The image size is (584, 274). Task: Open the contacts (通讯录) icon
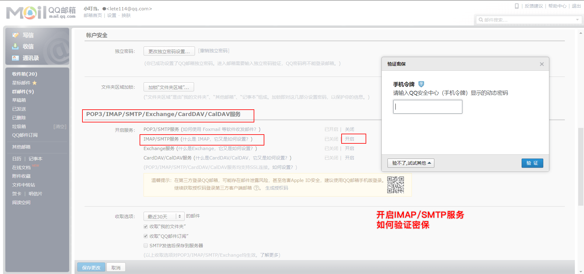(x=16, y=58)
